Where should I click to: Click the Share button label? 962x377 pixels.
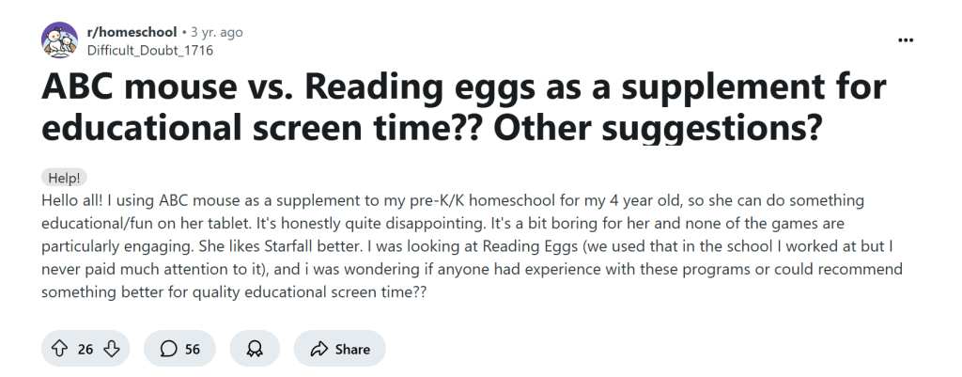click(x=352, y=349)
